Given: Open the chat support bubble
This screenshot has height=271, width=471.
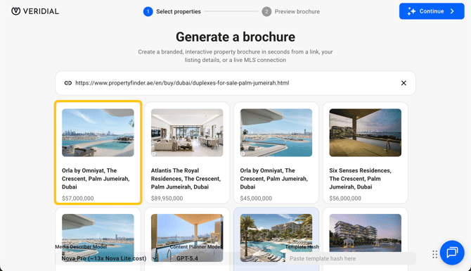Looking at the screenshot, I should pyautogui.click(x=452, y=253).
